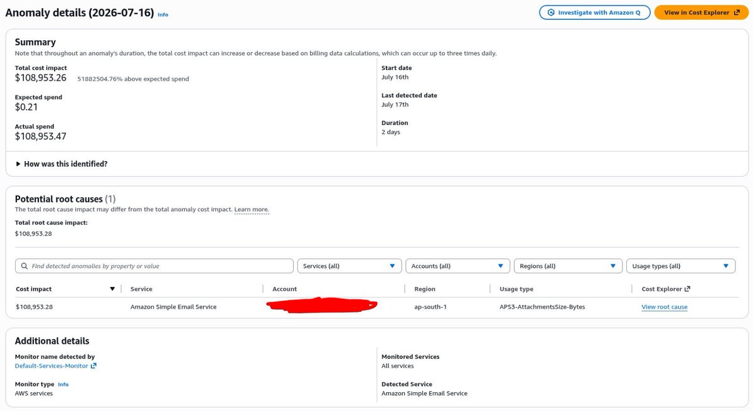Click external link icon in Cost Explorer header
This screenshot has height=411, width=753.
click(x=687, y=289)
